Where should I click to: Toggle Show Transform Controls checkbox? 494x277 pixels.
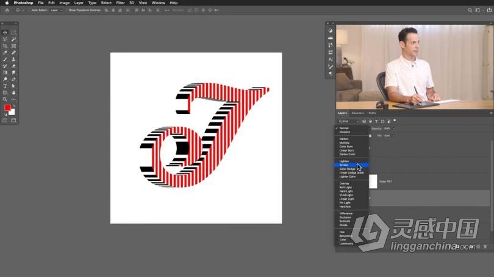click(x=67, y=10)
